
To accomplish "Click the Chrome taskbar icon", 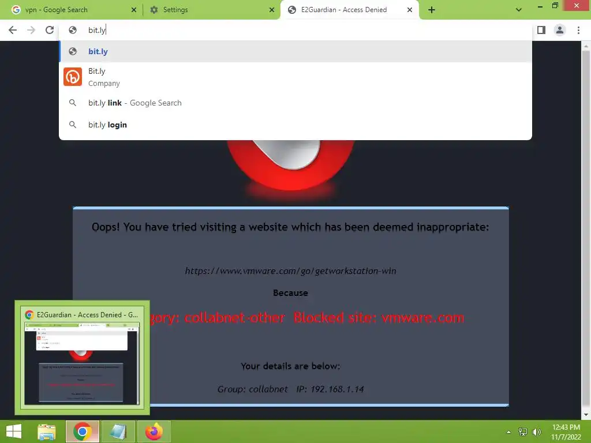I will point(82,431).
